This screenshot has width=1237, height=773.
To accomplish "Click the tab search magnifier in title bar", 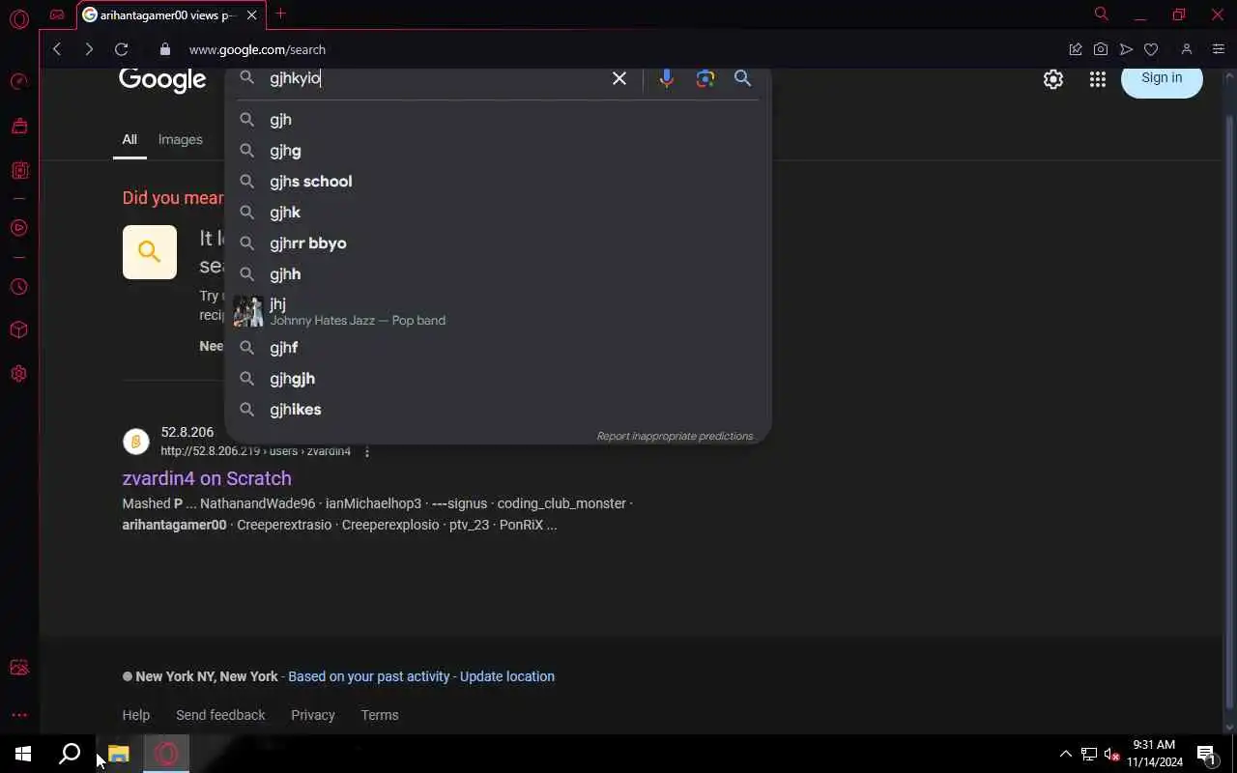I will 1101,14.
